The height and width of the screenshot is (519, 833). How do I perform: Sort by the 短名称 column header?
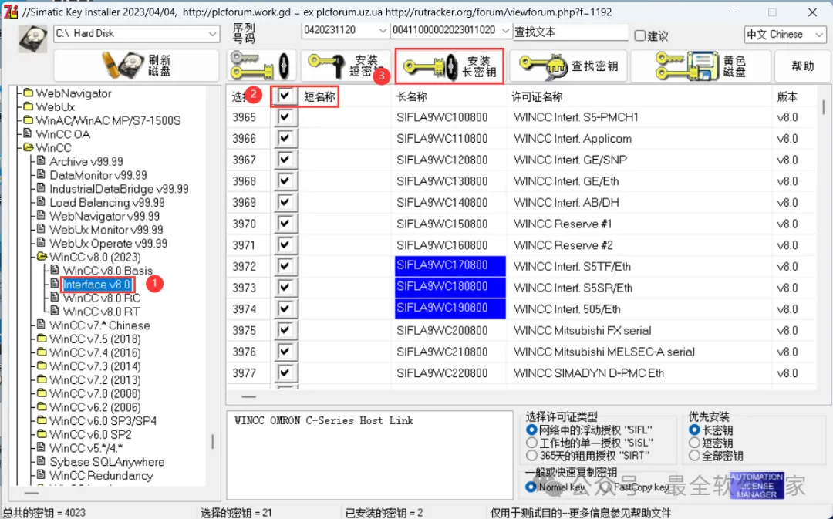[319, 96]
